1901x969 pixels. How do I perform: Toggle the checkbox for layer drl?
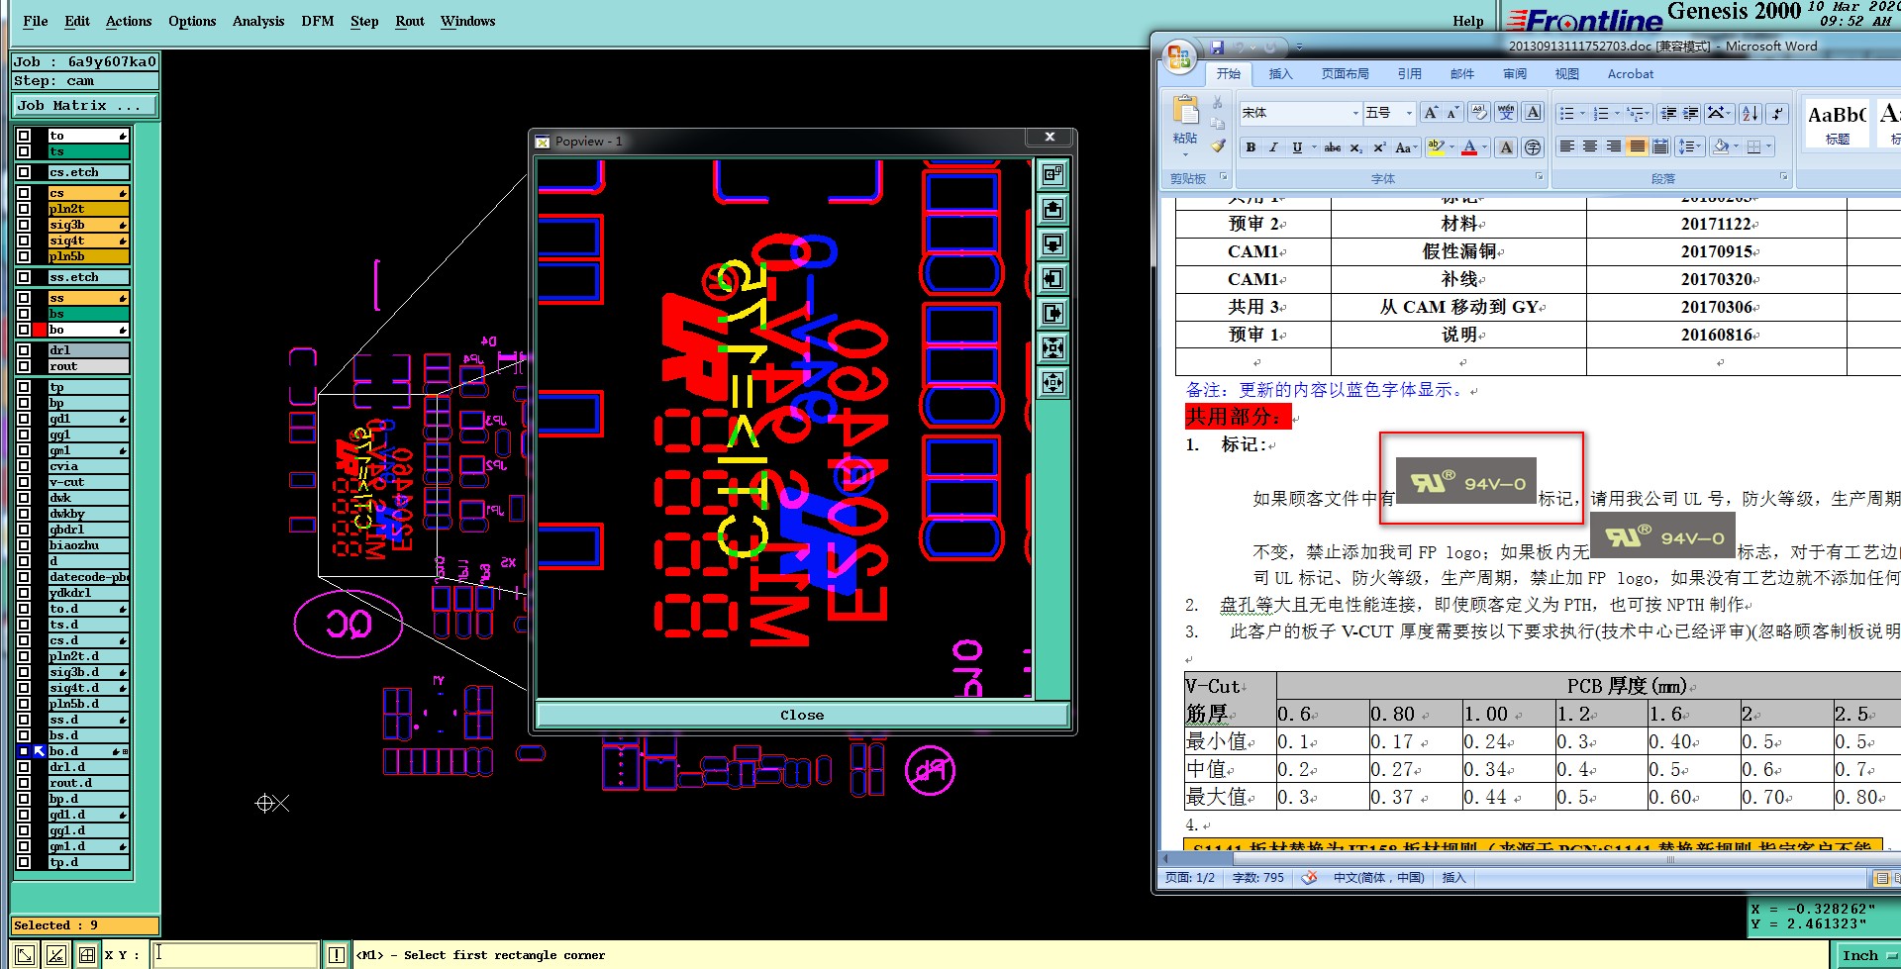(24, 350)
